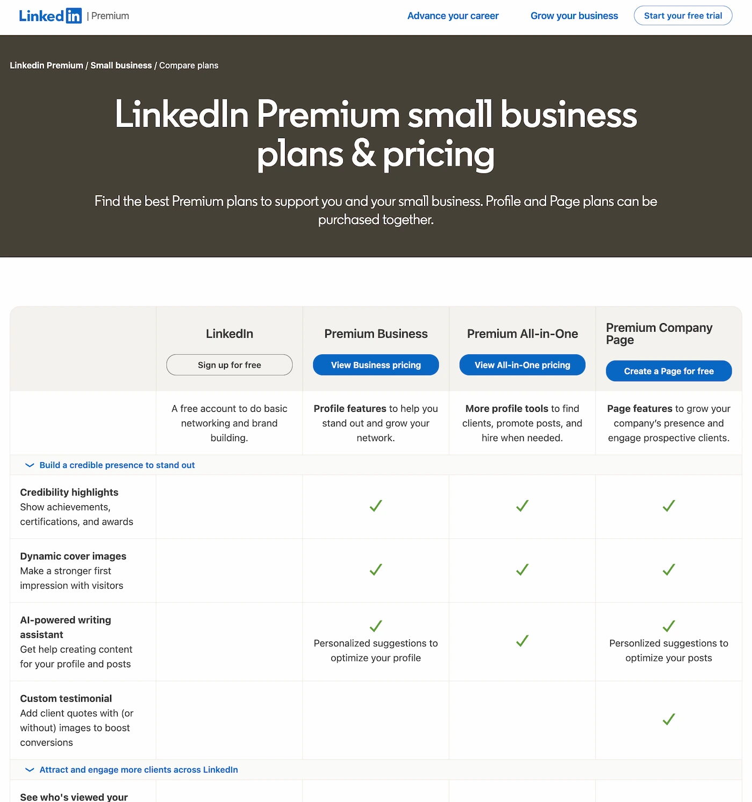Click the Credibility highlights checkmark under Premium Company Page
The width and height of the screenshot is (752, 802).
coord(669,506)
